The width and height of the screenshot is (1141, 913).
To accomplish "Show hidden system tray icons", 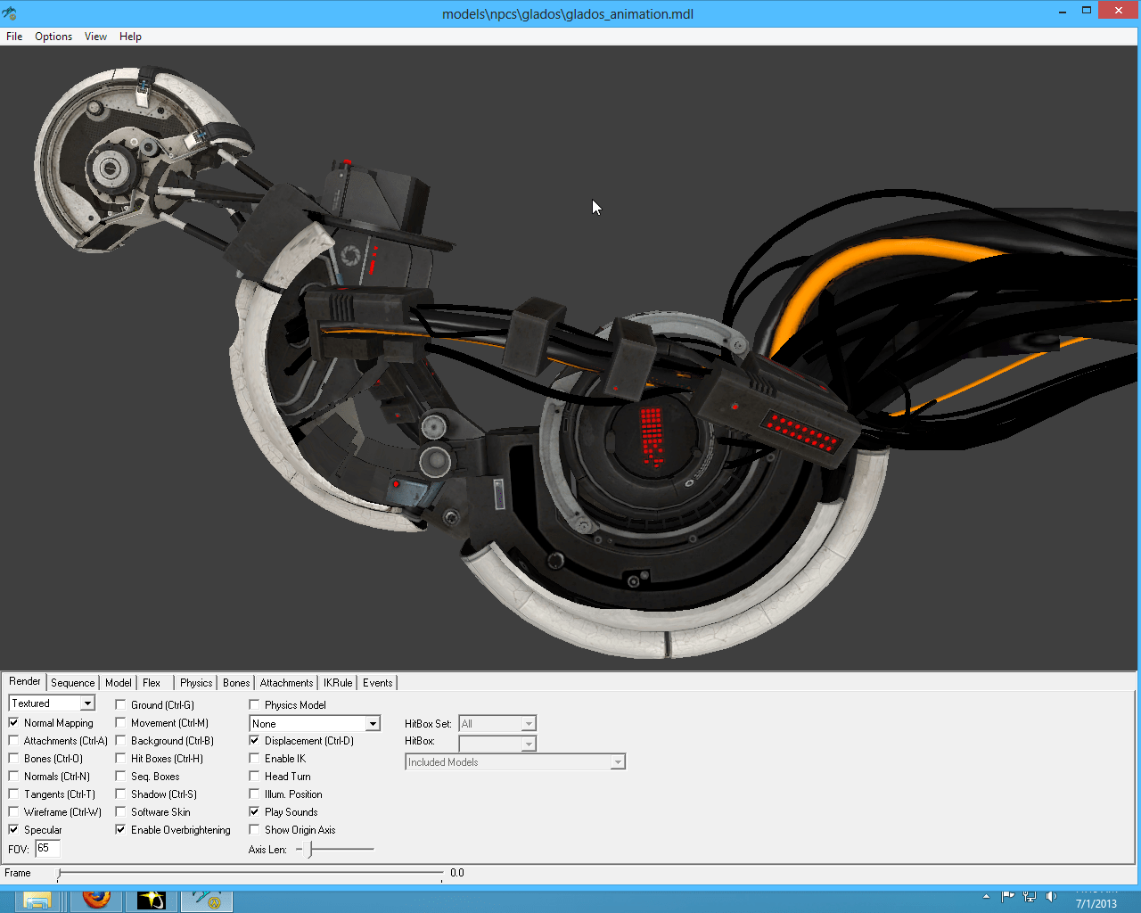I will 986,897.
